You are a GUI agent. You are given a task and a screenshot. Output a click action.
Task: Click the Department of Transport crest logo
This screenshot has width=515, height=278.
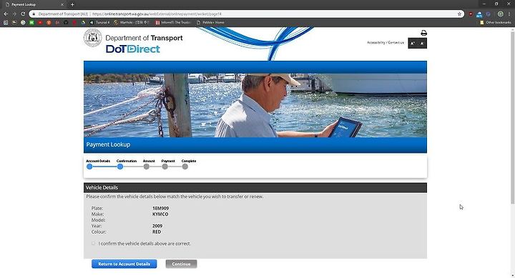click(92, 38)
